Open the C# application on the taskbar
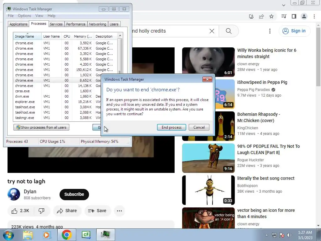 pos(86,235)
